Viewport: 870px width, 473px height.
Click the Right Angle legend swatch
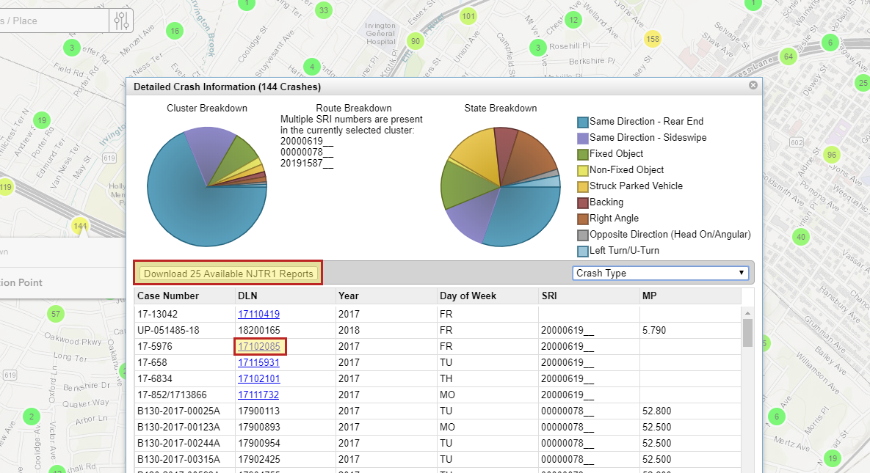click(x=583, y=219)
